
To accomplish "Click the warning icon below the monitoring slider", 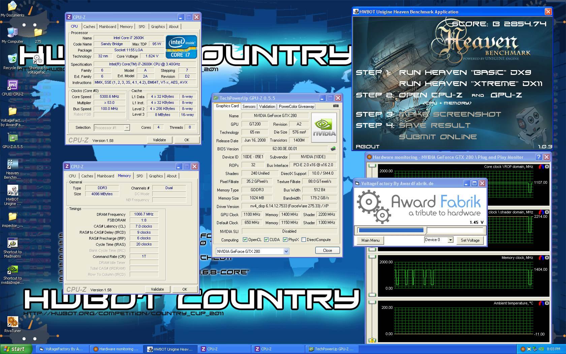I will (x=372, y=341).
